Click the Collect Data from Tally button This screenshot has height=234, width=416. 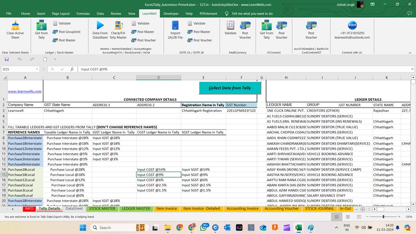coord(230,88)
